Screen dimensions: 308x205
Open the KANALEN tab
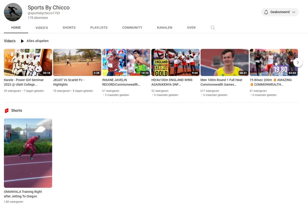tap(164, 27)
